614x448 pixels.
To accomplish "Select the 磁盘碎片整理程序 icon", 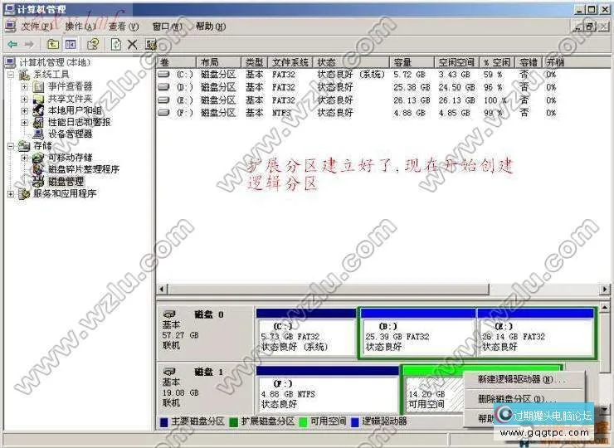I will click(x=38, y=169).
